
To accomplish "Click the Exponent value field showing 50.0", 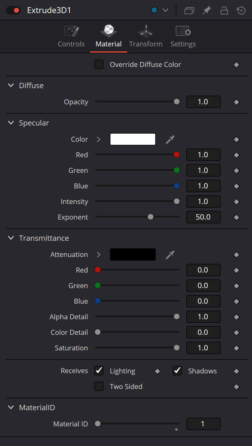I will [203, 217].
